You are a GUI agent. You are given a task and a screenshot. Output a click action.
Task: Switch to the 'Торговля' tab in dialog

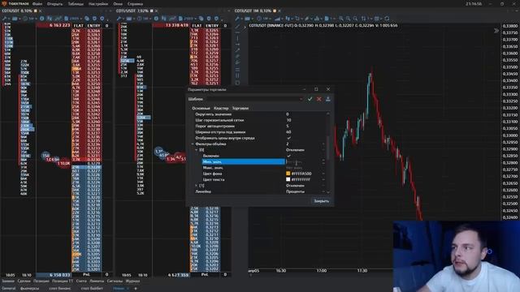click(x=240, y=108)
